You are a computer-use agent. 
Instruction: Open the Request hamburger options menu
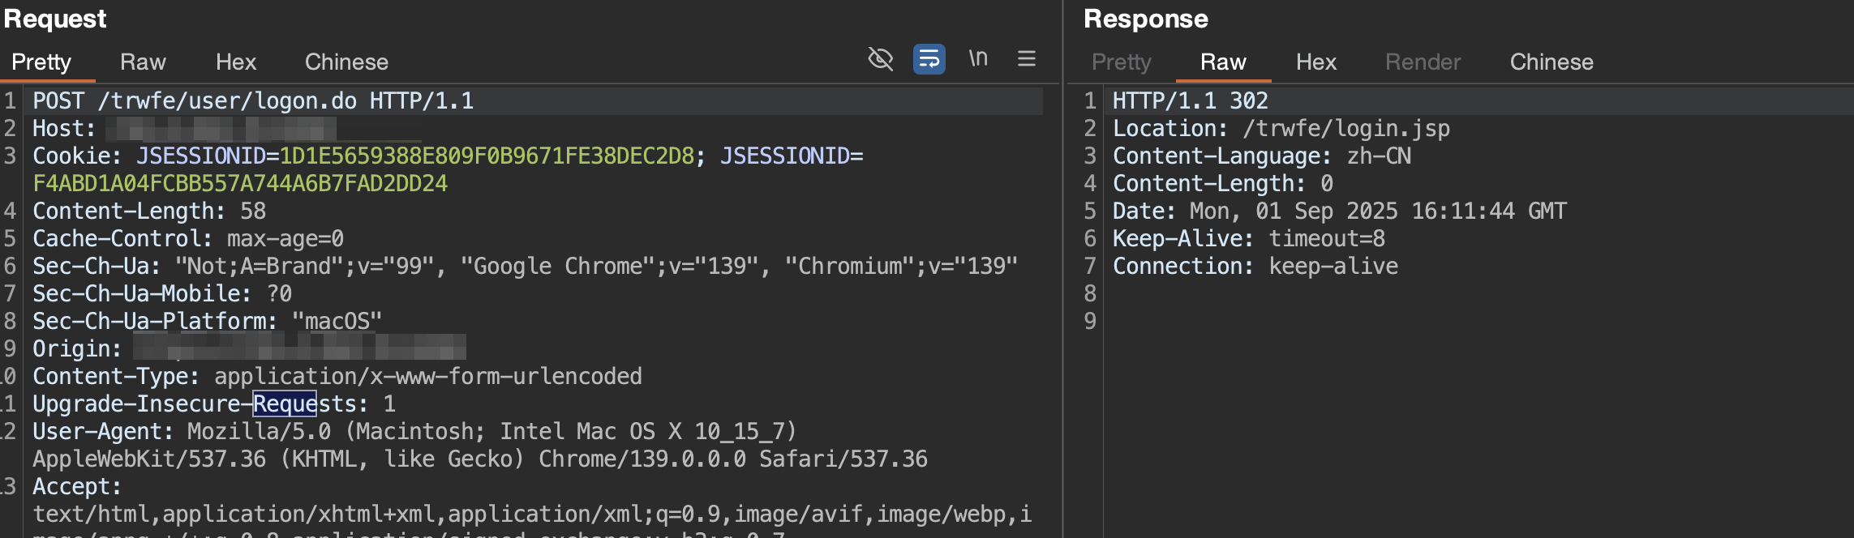click(1027, 59)
